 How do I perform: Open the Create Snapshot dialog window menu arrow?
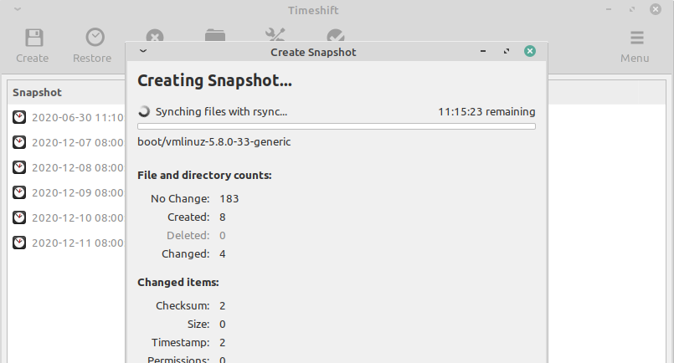pos(143,52)
